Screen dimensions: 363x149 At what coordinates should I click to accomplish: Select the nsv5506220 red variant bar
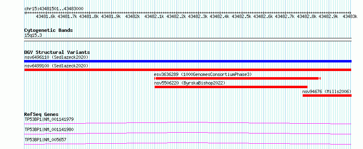pos(231,87)
